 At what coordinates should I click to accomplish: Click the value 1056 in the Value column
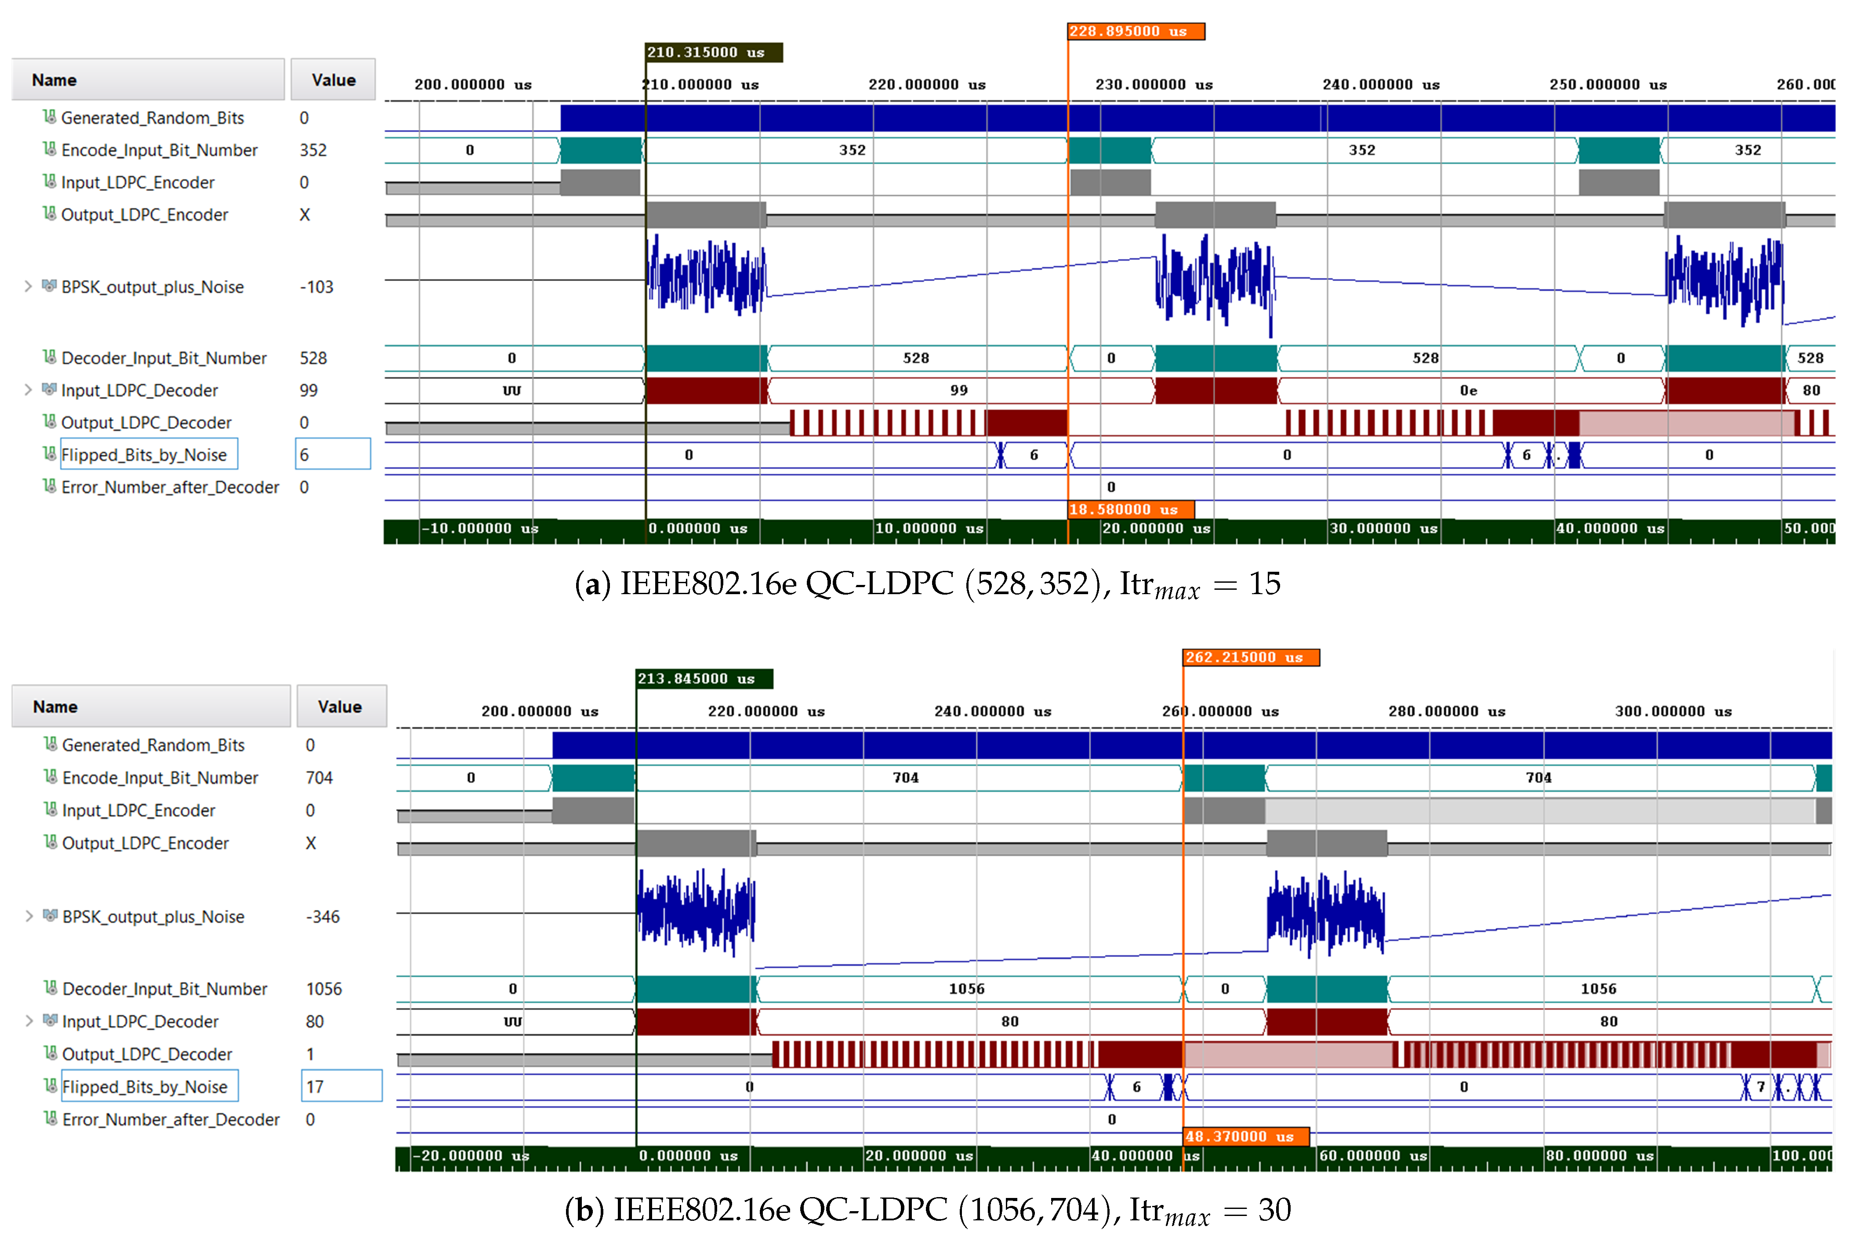pyautogui.click(x=324, y=988)
